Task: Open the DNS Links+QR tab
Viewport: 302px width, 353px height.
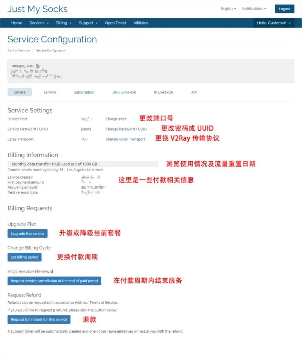Action: pyautogui.click(x=124, y=92)
